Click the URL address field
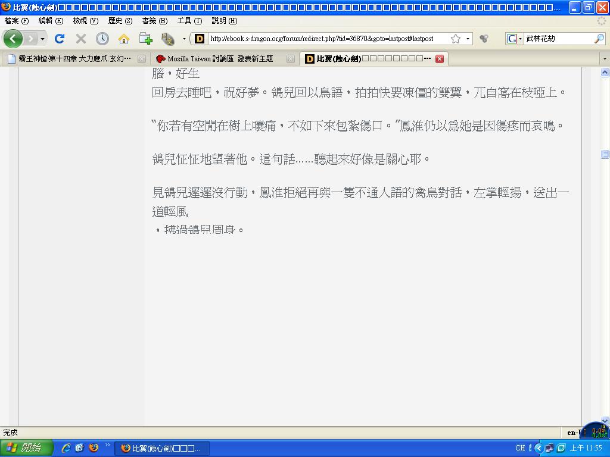 click(328, 39)
